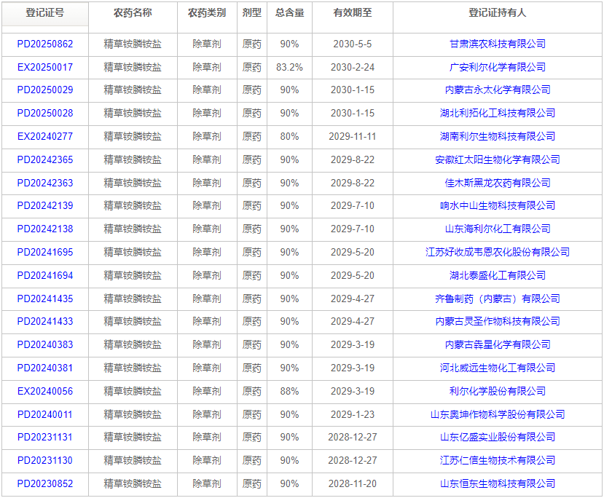Open the 河北威远生物化工有限公司 link
Image resolution: width=604 pixels, height=498 pixels.
(x=498, y=368)
